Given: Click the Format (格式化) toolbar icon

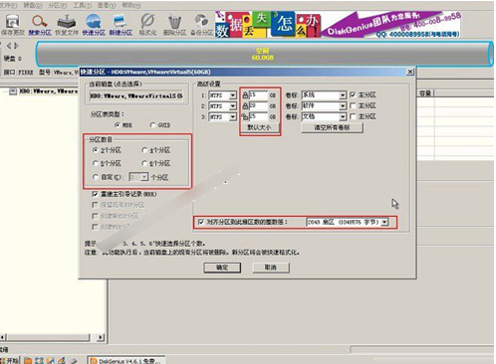Looking at the screenshot, I should pos(147,25).
